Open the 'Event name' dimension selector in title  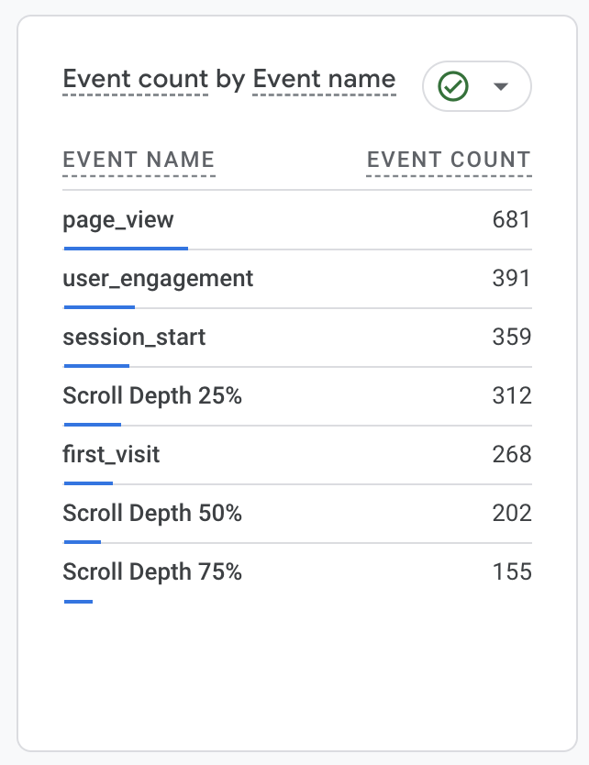(x=324, y=80)
